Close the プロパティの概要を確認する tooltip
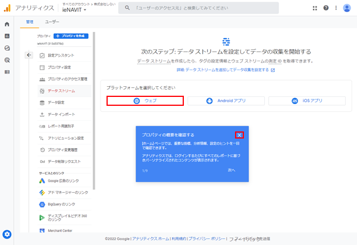 [x=239, y=135]
